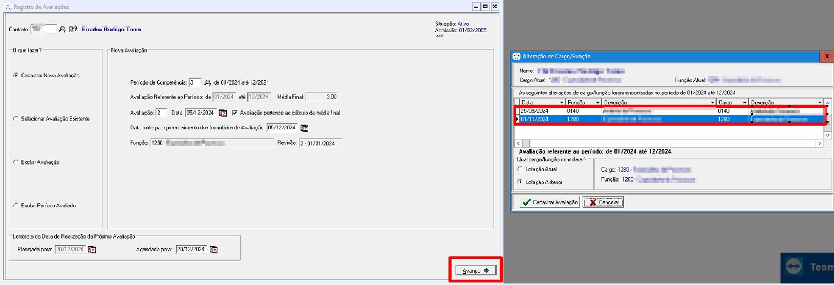Viewport: 834px width, 285px height.
Task: Click the Alteração de Cargo/Função title icon
Action: [x=517, y=56]
